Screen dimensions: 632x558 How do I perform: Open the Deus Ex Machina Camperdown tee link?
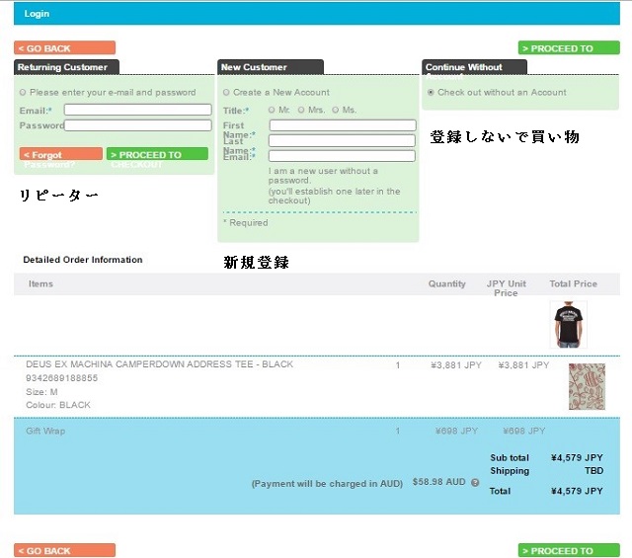tap(159, 364)
